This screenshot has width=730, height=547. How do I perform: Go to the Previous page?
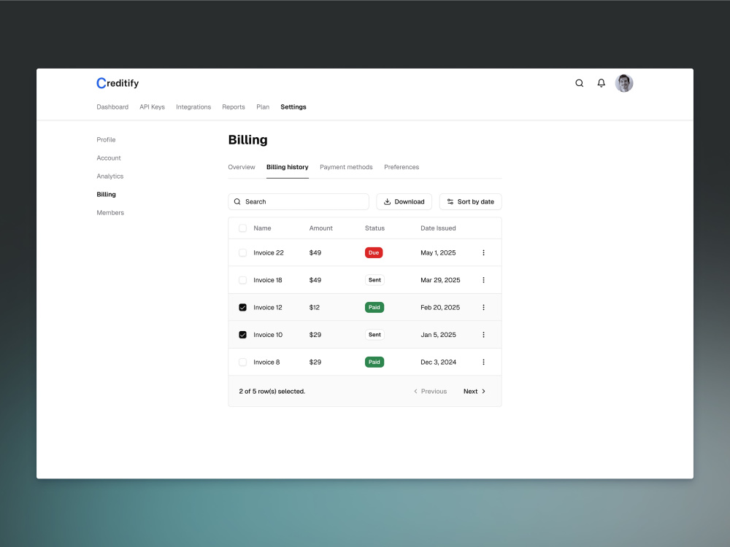pyautogui.click(x=430, y=391)
